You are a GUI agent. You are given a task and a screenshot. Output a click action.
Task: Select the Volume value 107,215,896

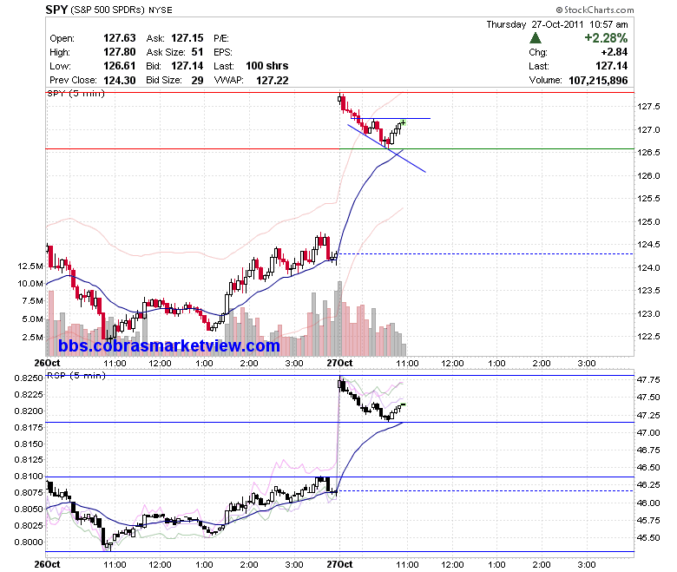(x=598, y=81)
